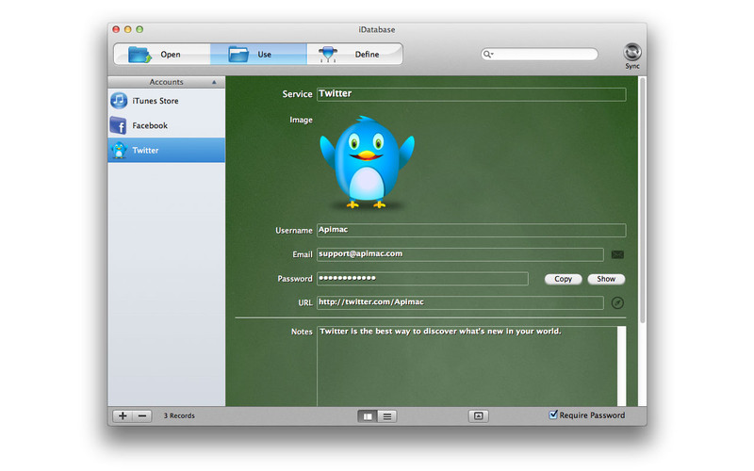Image resolution: width=754 pixels, height=471 pixels.
Task: Click the Service field containing Twitter
Action: [x=471, y=94]
